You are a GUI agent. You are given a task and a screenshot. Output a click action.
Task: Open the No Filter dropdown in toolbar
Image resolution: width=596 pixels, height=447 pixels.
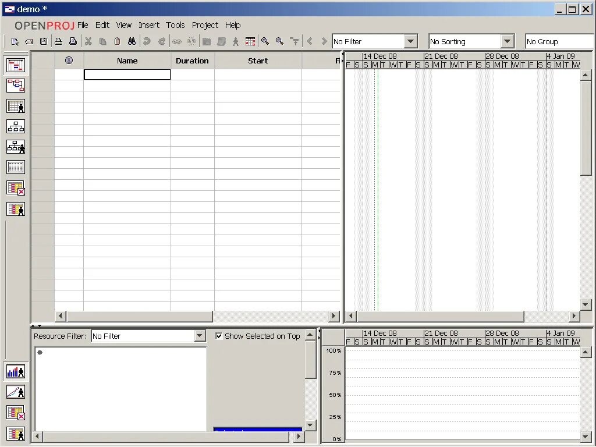click(x=410, y=41)
